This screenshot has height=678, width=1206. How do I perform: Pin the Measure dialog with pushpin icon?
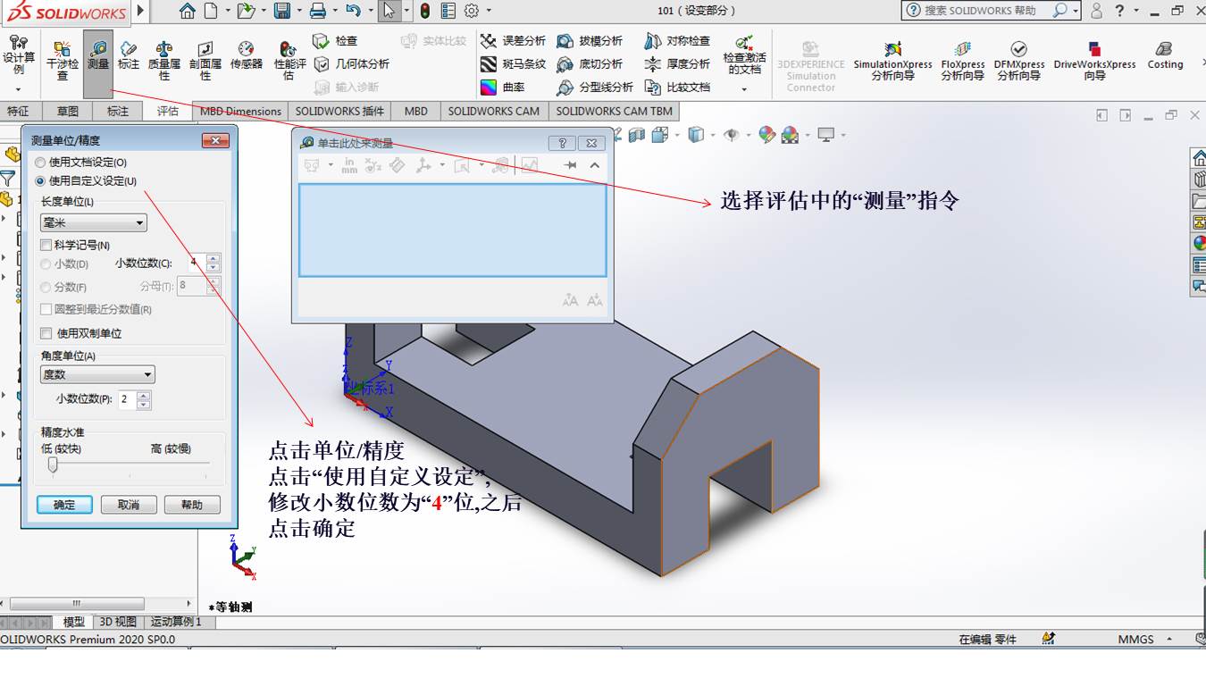tap(570, 165)
